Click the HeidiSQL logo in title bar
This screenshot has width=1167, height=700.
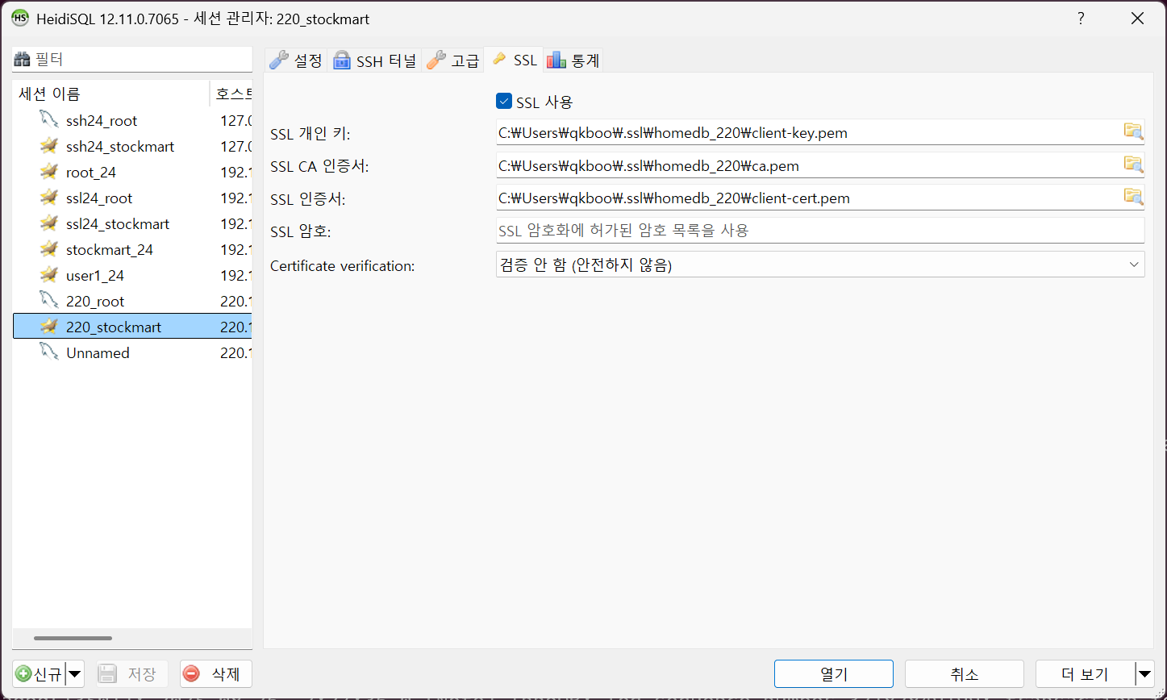(20, 19)
